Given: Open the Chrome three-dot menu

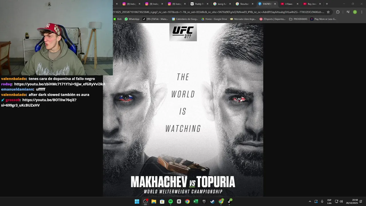Looking at the screenshot, I should point(361,12).
